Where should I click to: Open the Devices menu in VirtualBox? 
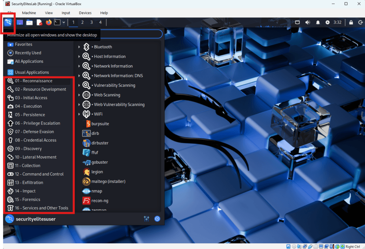(85, 13)
